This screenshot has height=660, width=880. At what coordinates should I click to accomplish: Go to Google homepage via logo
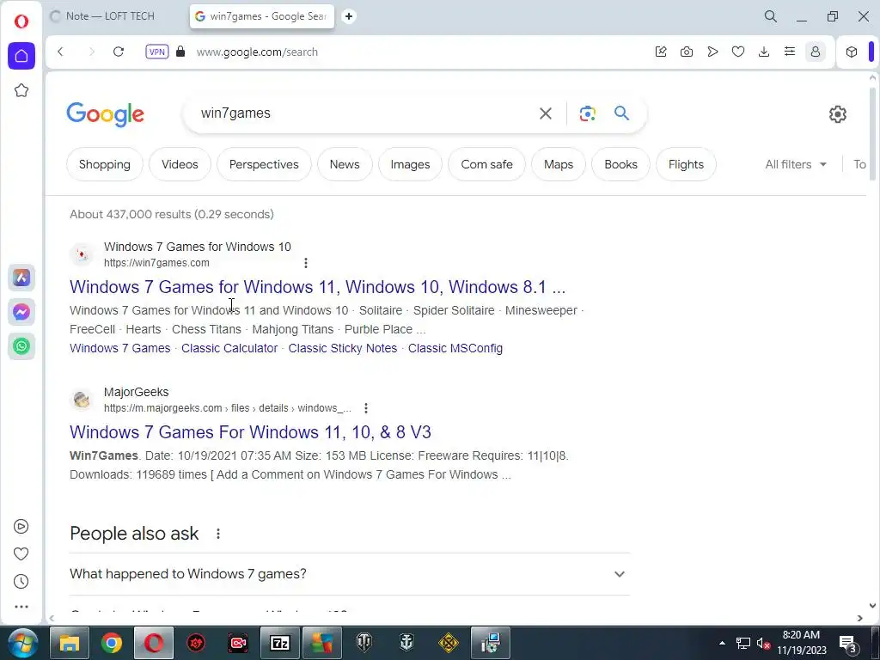coord(106,114)
